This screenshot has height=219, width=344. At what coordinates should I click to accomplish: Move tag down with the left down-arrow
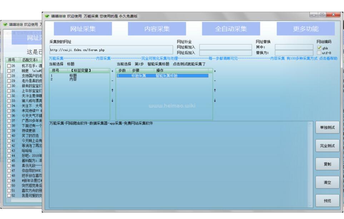pyautogui.click(x=113, y=100)
